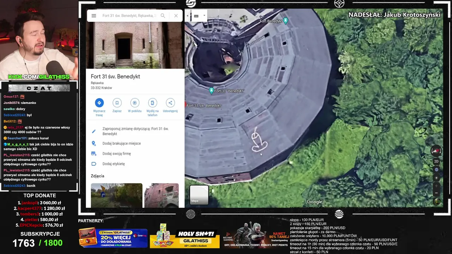Click the Wyznacz trasę directions icon
Image resolution: width=452 pixels, height=254 pixels.
coord(99,103)
